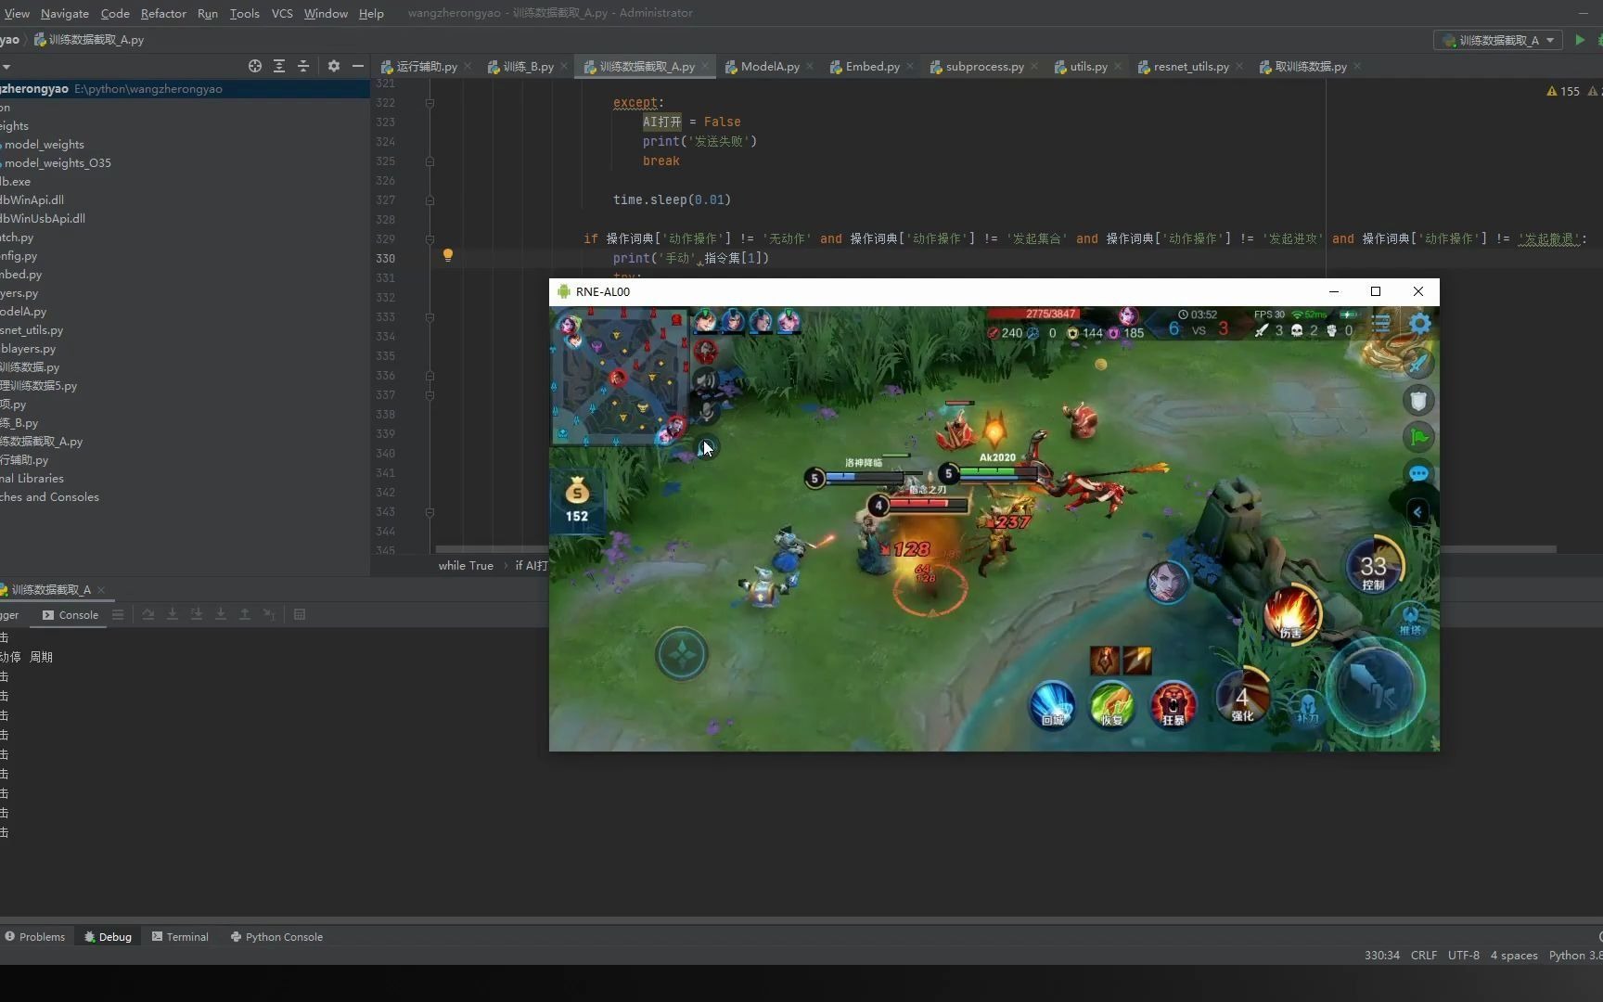Click the yellow light bulb intention icon

point(448,255)
